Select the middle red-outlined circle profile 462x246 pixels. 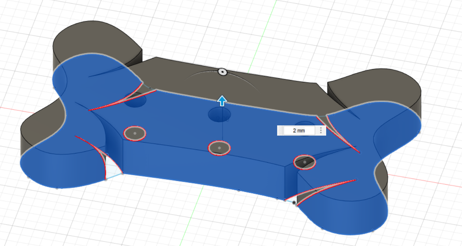pos(219,148)
